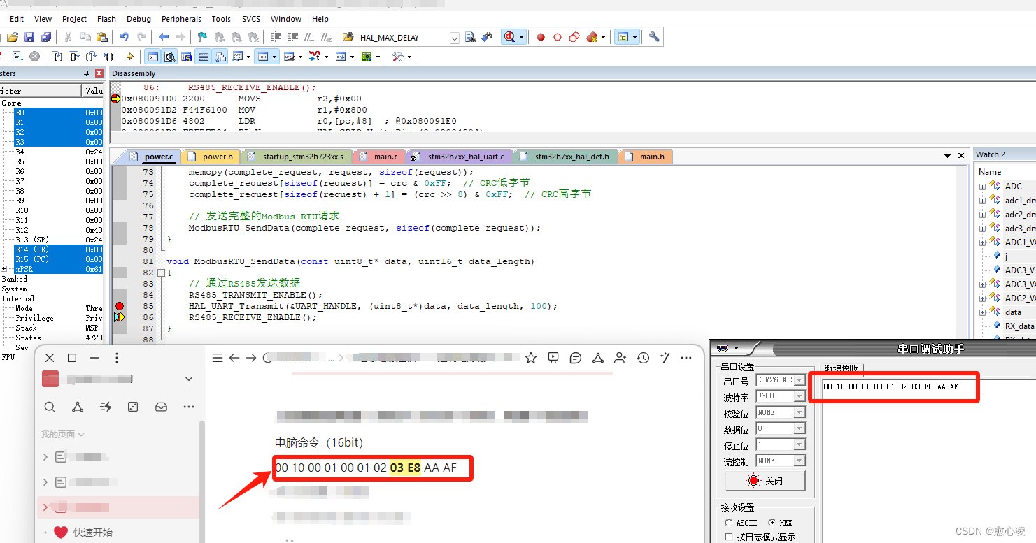Click the Step Out icon

pyautogui.click(x=90, y=56)
